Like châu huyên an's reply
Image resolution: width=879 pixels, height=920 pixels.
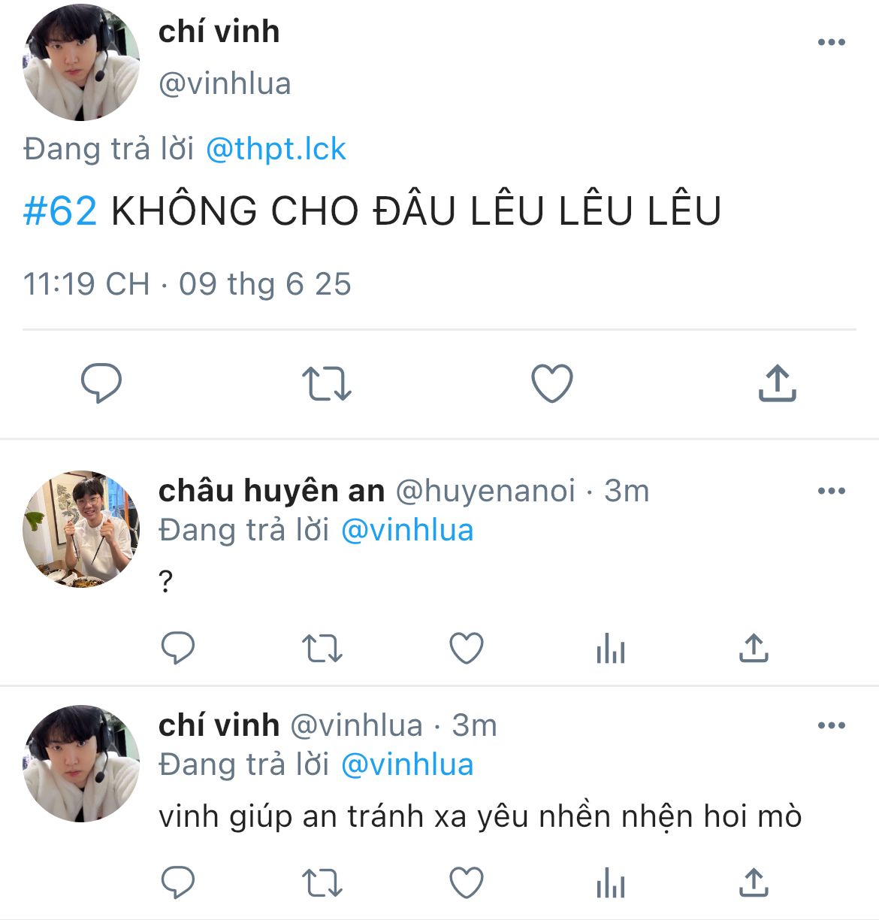[466, 648]
